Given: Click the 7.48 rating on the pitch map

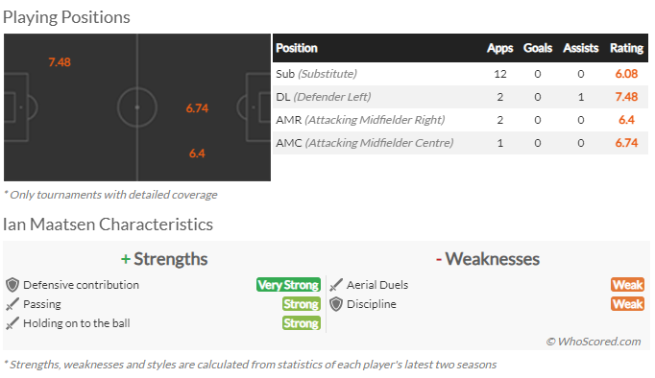Looking at the screenshot, I should (60, 62).
